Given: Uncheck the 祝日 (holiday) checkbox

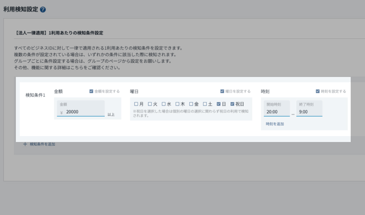Looking at the screenshot, I should pyautogui.click(x=232, y=104).
